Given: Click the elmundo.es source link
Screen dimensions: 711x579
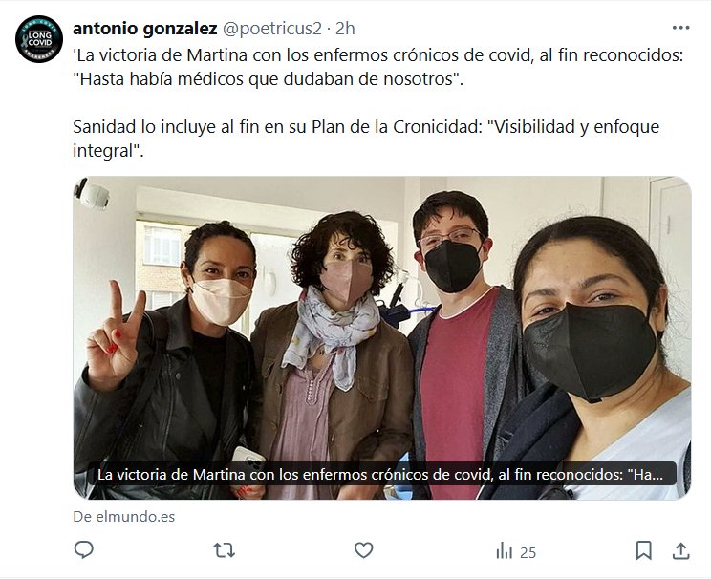Looking at the screenshot, I should click(124, 517).
